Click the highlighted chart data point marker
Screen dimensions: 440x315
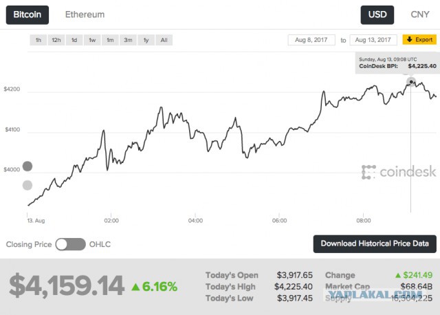coord(411,82)
